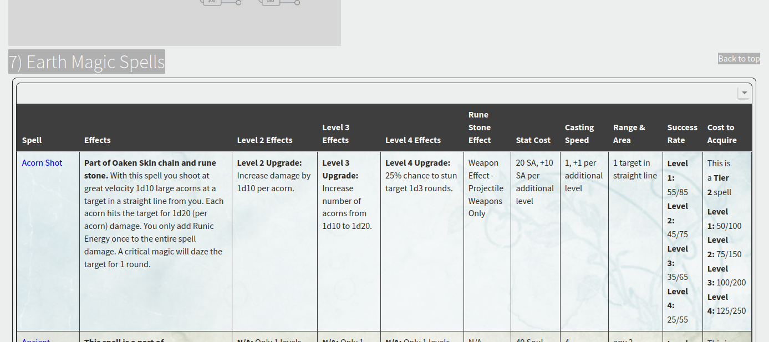This screenshot has width=769, height=342.
Task: Open the table options dropdown arrow
Action: pyautogui.click(x=743, y=93)
